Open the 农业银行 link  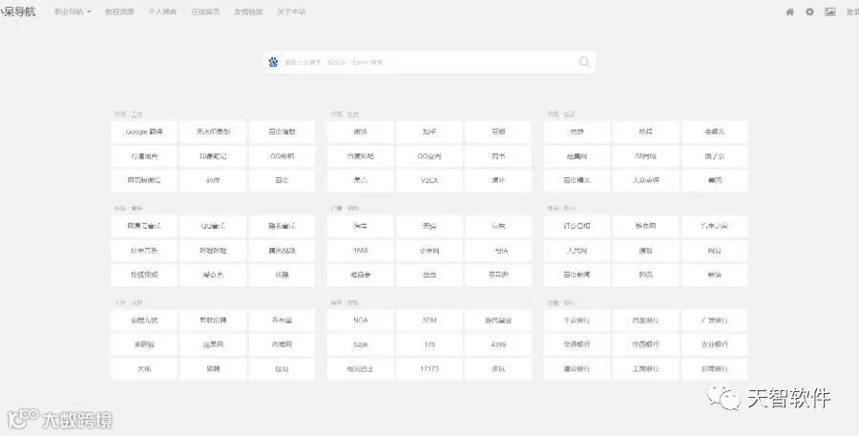714,344
